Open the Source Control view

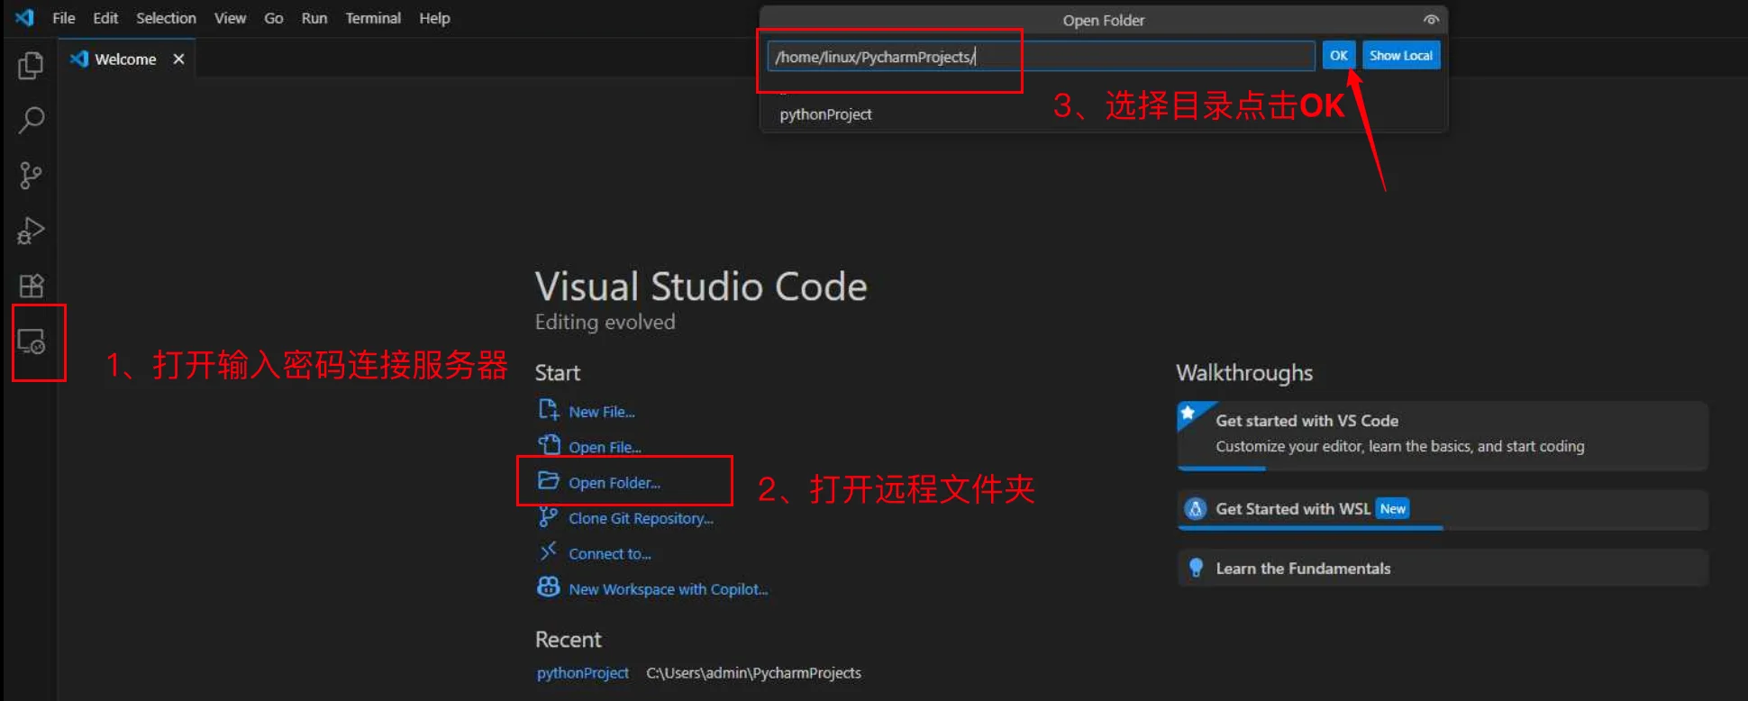click(31, 176)
